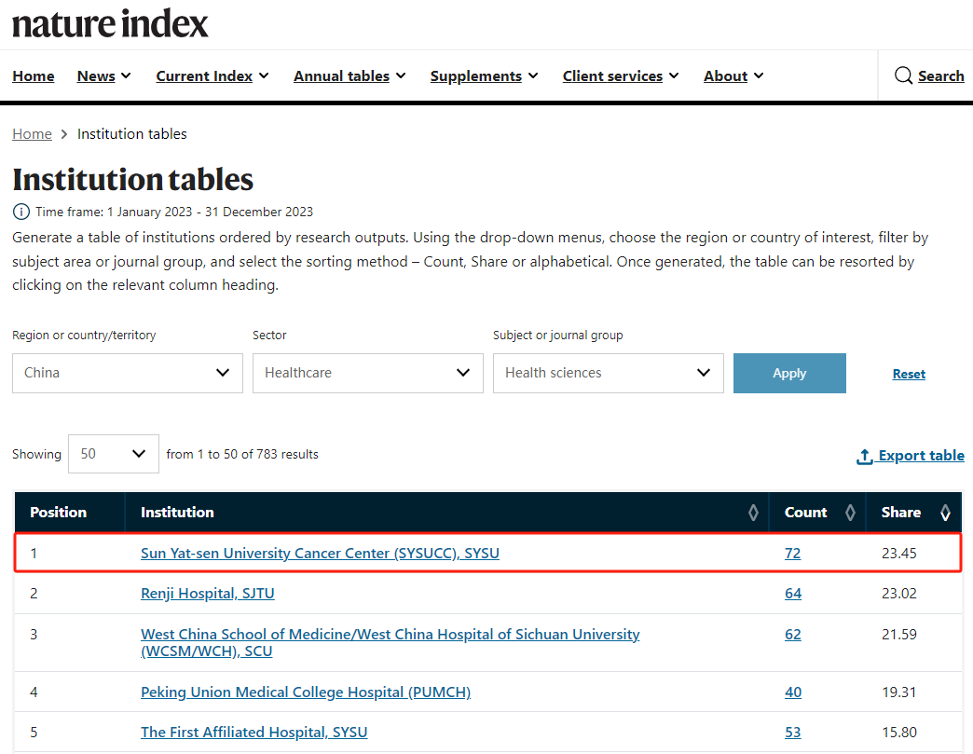This screenshot has width=973, height=754.
Task: Open the Sector dropdown showing Healthcare
Action: point(367,373)
